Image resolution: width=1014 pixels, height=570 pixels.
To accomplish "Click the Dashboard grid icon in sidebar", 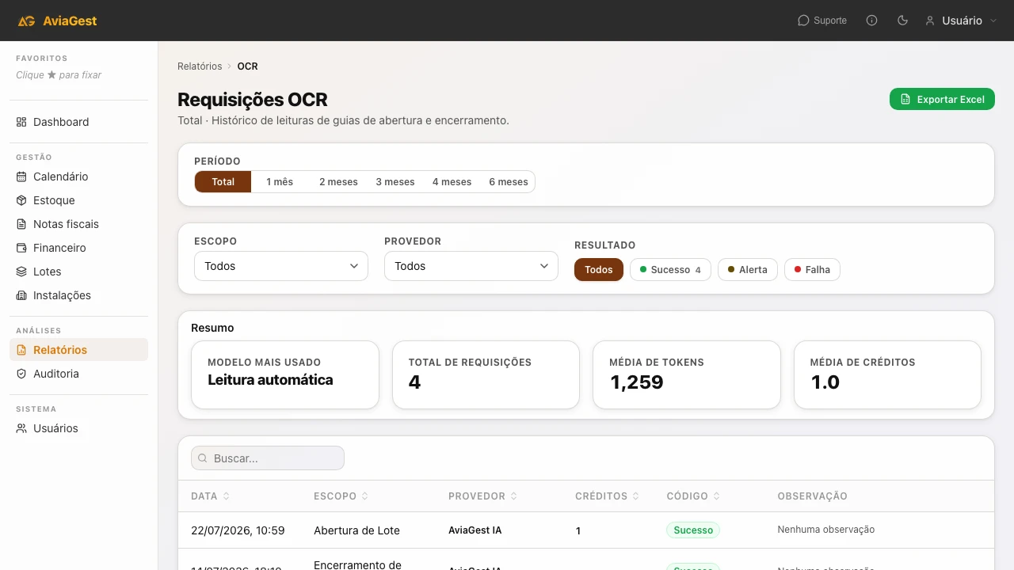I will (21, 122).
